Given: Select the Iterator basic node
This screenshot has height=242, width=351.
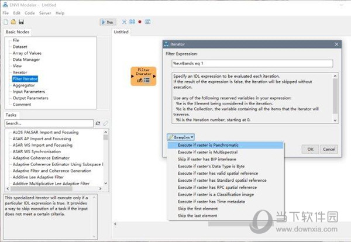Looking at the screenshot, I should tap(20, 72).
